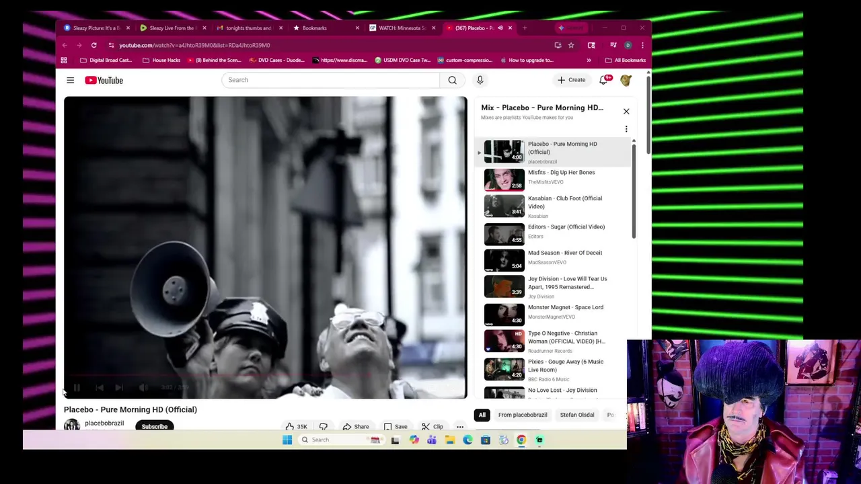Viewport: 861px width, 484px height.
Task: Open Chrome apps grid in bookmarks bar
Action: point(64,61)
